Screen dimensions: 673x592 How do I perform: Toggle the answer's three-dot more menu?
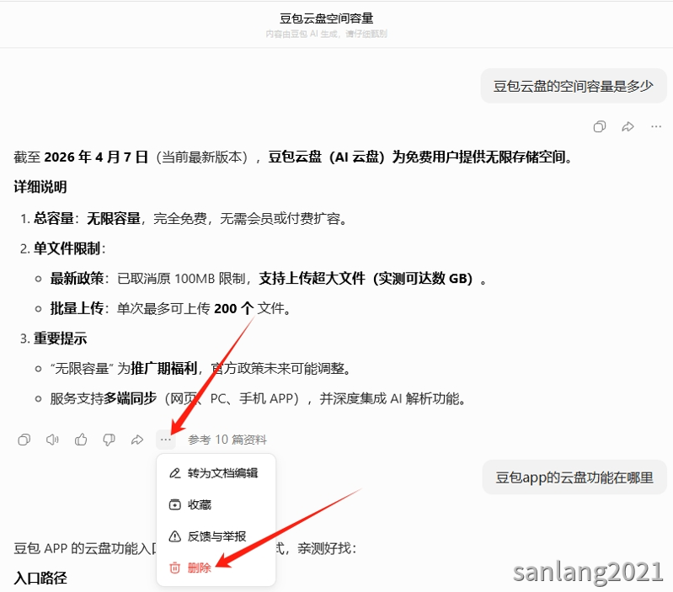coord(166,440)
